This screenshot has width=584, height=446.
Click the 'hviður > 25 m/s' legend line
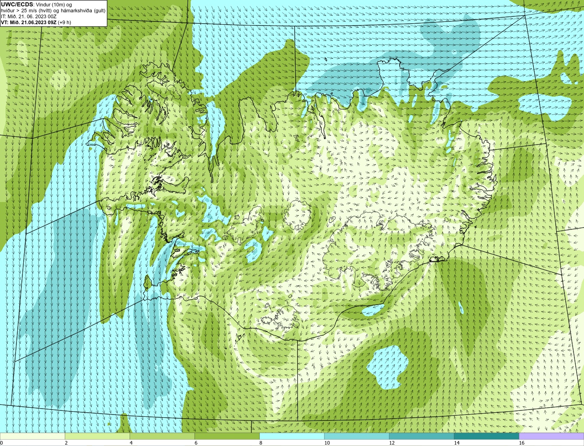(x=53, y=10)
